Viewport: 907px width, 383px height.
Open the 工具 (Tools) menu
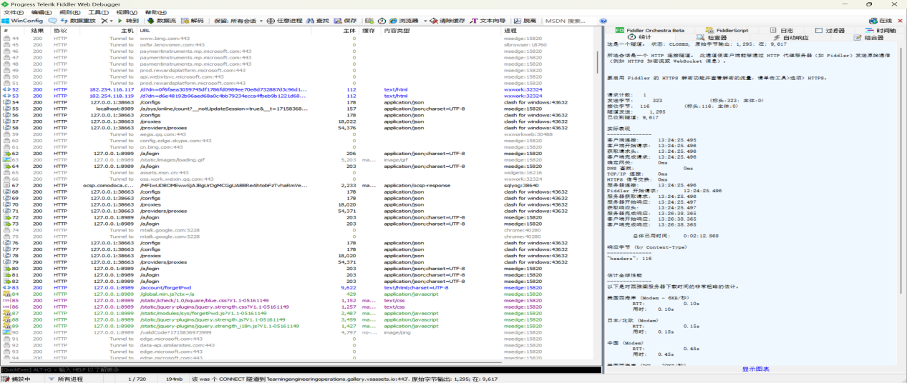tap(97, 12)
